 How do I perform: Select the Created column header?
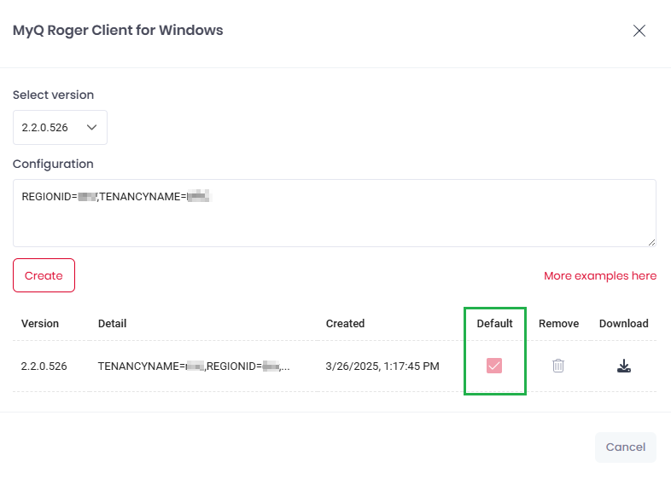345,324
